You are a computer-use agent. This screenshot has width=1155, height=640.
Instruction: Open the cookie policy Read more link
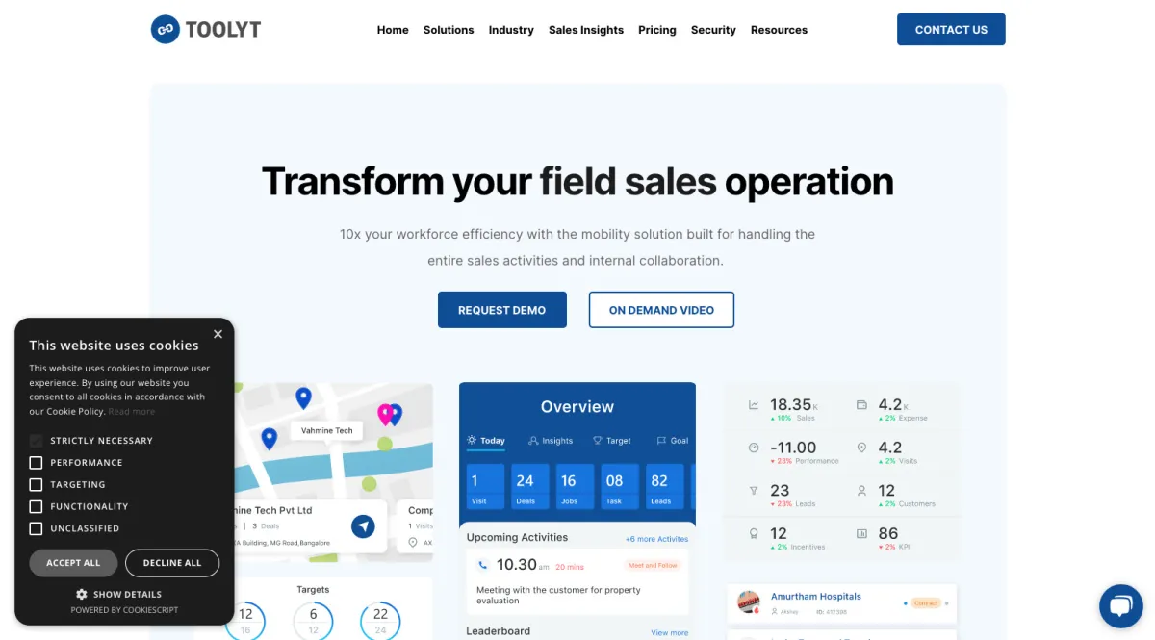tap(132, 411)
